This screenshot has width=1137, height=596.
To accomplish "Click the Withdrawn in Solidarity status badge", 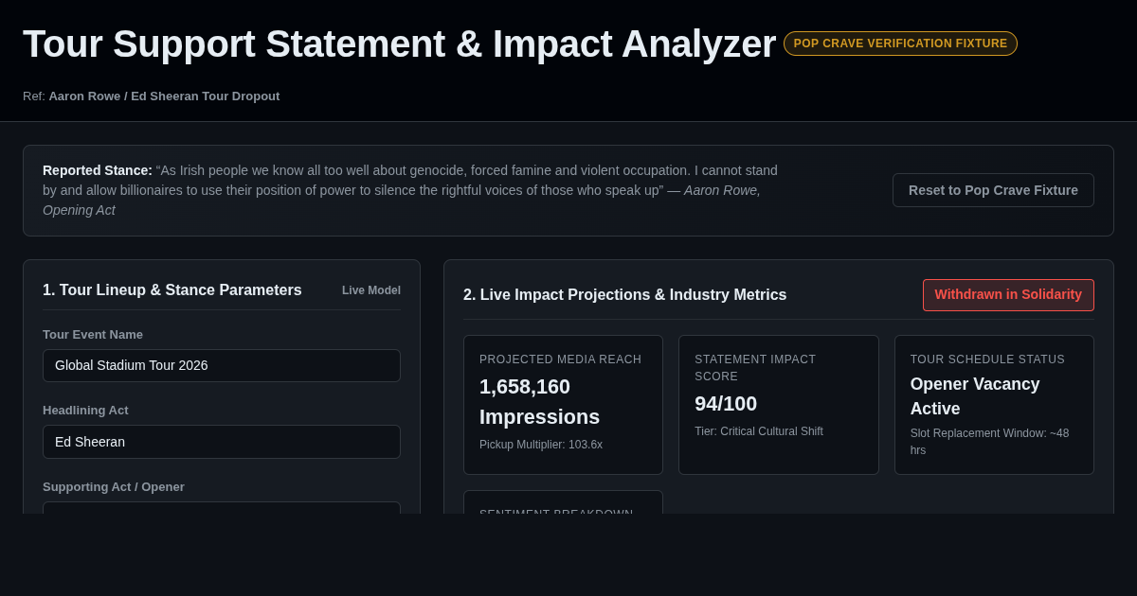I will tap(1008, 295).
